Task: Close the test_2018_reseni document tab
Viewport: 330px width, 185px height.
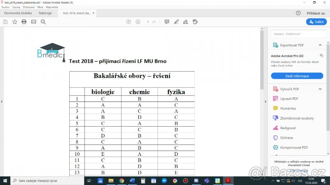Action: point(94,13)
